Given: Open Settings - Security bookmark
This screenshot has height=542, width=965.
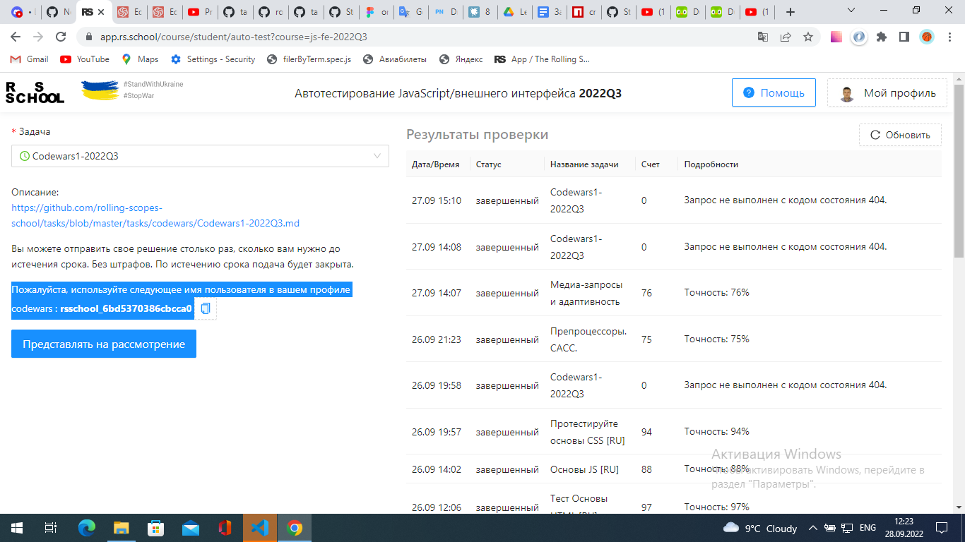Looking at the screenshot, I should 213,59.
